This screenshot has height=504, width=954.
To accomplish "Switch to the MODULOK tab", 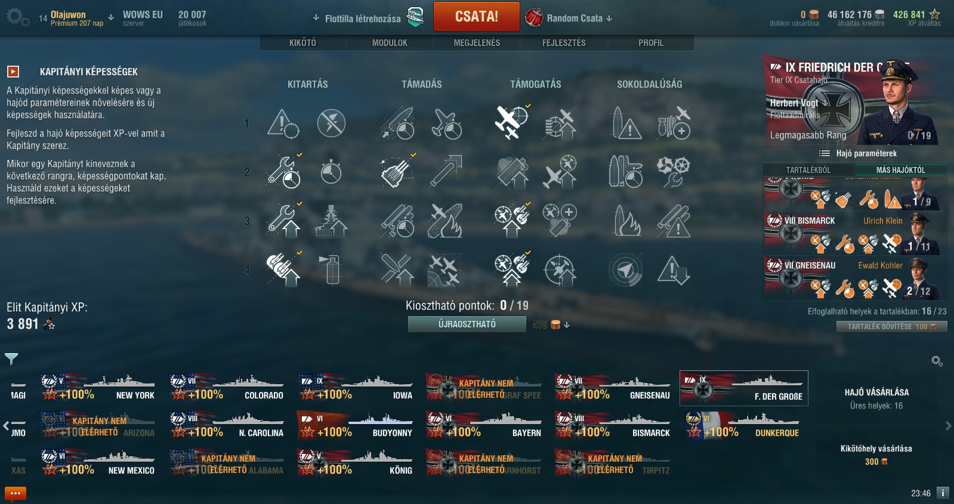I will pyautogui.click(x=390, y=43).
